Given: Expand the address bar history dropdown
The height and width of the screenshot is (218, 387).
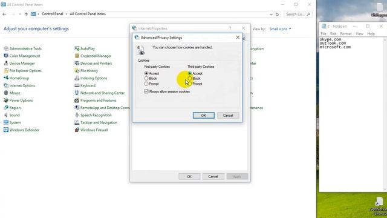Looking at the screenshot, I should 271,15.
